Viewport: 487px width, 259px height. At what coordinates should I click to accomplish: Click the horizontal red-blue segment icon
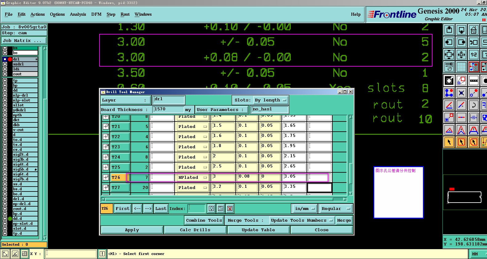(461, 117)
